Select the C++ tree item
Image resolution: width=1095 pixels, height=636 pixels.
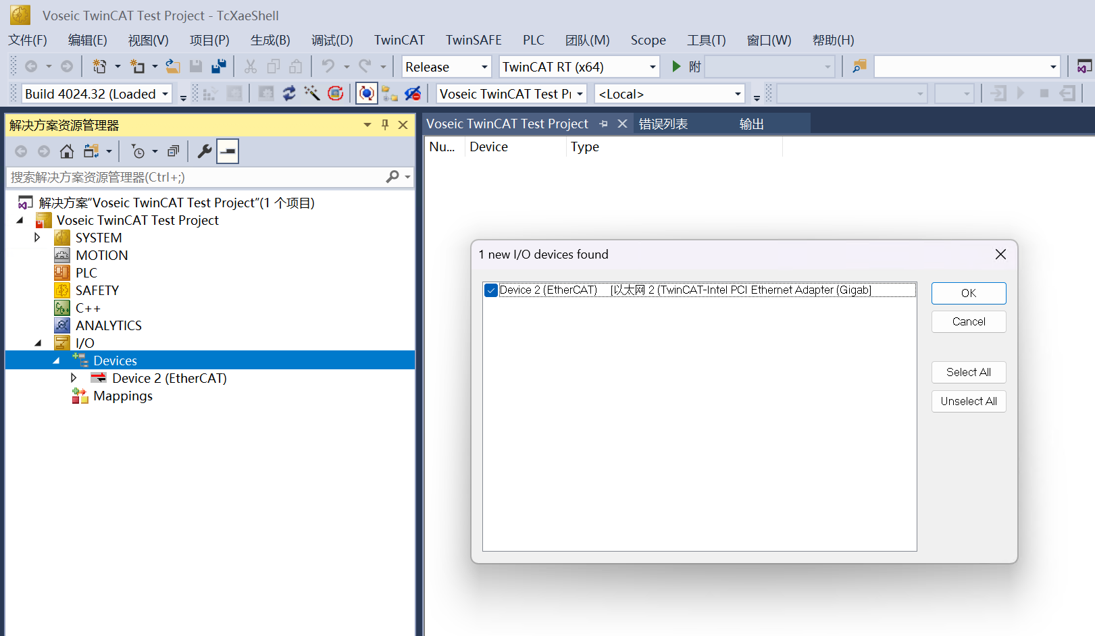pyautogui.click(x=88, y=308)
